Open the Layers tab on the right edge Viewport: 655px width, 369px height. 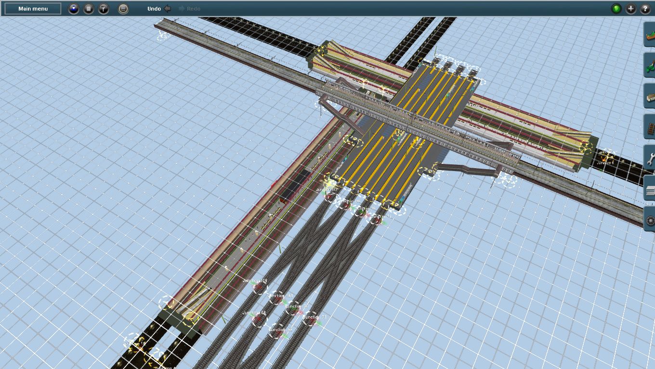(x=650, y=188)
